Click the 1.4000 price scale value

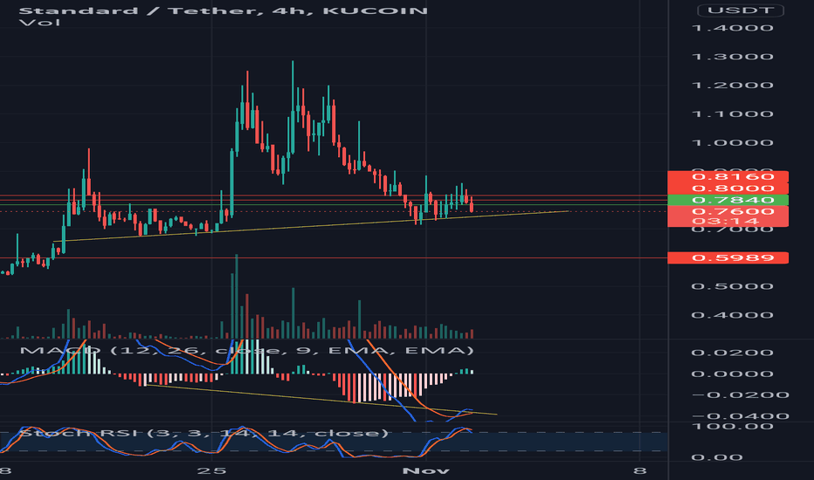(733, 28)
